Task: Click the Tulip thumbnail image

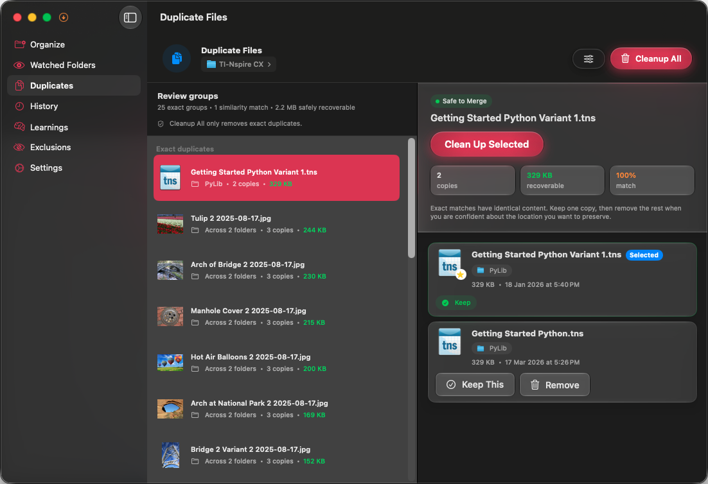Action: [170, 224]
